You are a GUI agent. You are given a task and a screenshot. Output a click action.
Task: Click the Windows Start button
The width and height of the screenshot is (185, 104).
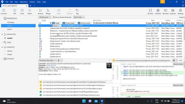pos(84,101)
